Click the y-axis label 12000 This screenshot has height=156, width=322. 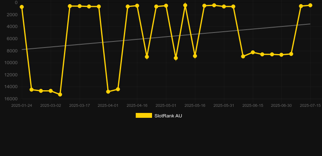11,75
